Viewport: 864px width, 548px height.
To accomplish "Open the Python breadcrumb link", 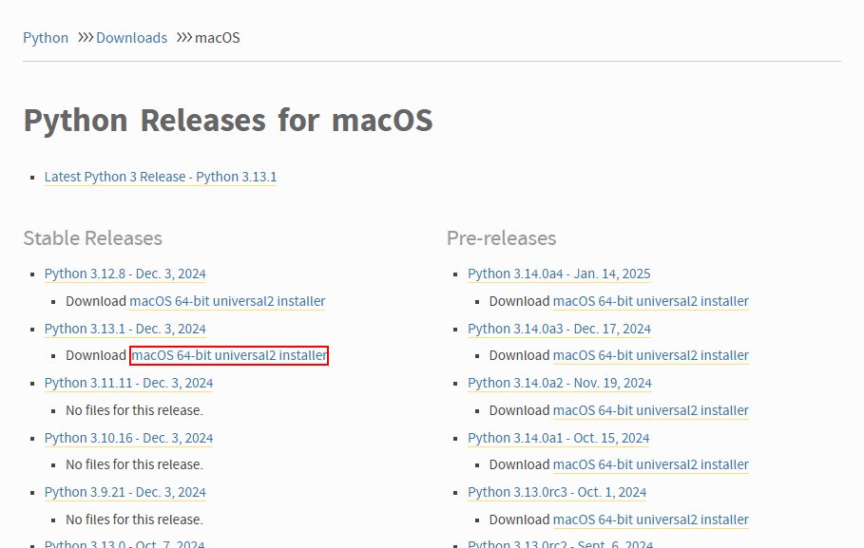I will [x=46, y=37].
